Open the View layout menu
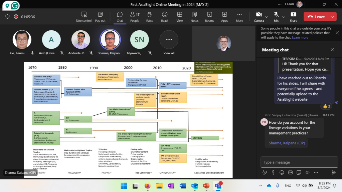 pyautogui.click(x=180, y=15)
